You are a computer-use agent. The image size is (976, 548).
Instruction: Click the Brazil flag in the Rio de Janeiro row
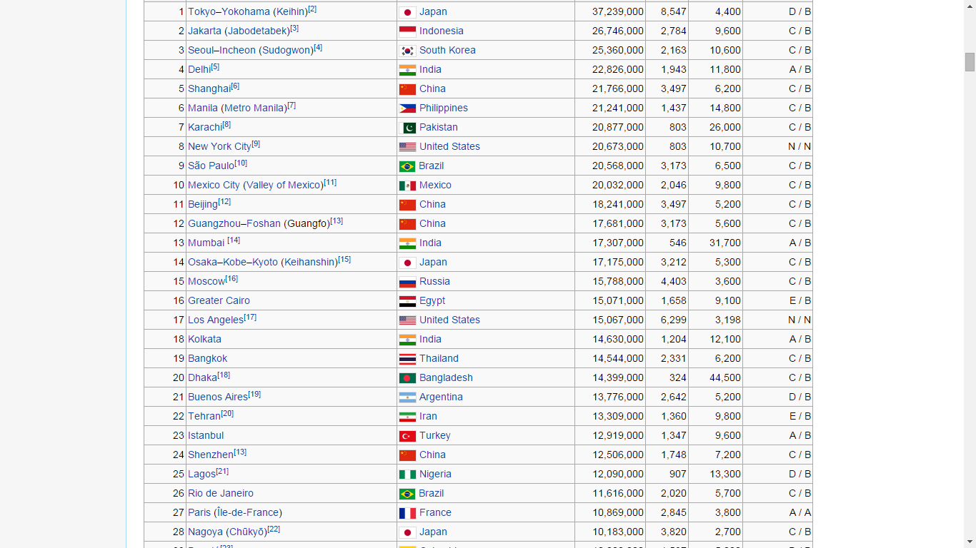[407, 494]
